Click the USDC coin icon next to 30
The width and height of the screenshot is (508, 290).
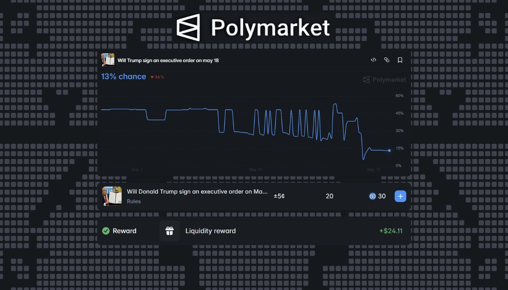click(373, 196)
